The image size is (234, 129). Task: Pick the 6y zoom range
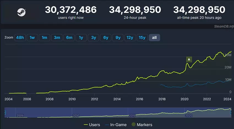click(106, 38)
